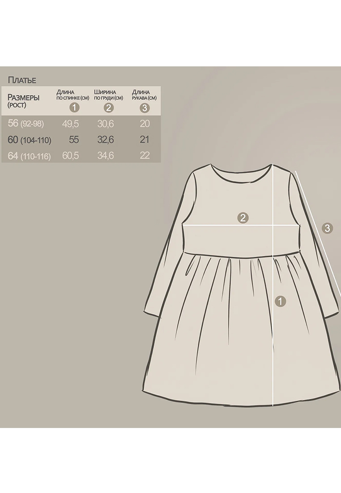Viewport: 341px width, 493px height.
Task: Select the "Ширина по груди" column header
Action: click(x=108, y=95)
